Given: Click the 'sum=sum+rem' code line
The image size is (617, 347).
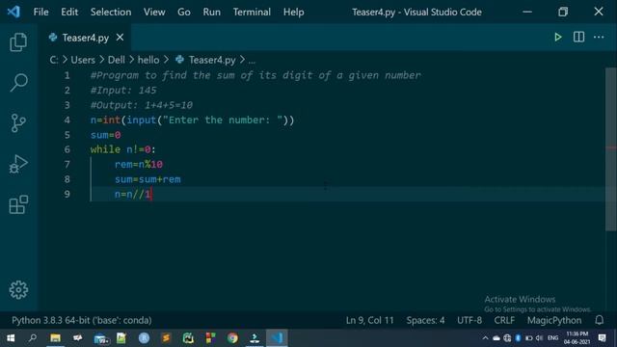Looking at the screenshot, I should (148, 179).
